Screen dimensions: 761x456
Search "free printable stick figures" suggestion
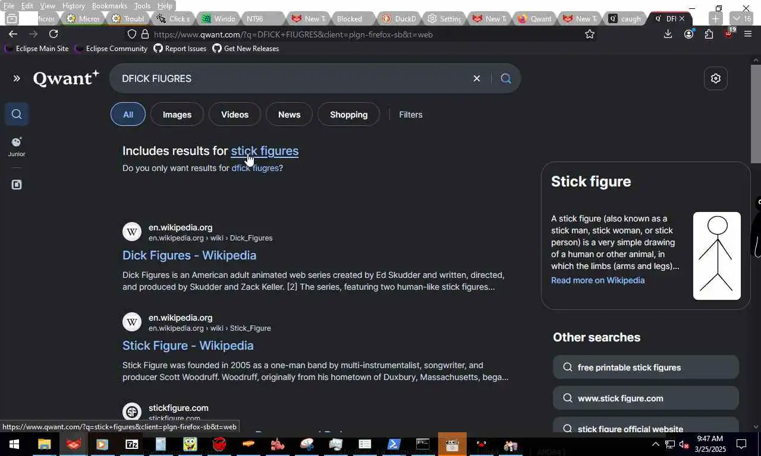tap(646, 368)
